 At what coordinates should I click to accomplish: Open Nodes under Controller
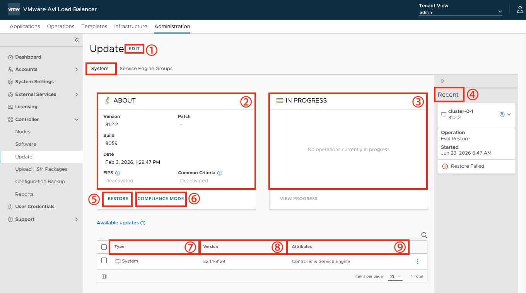point(23,132)
